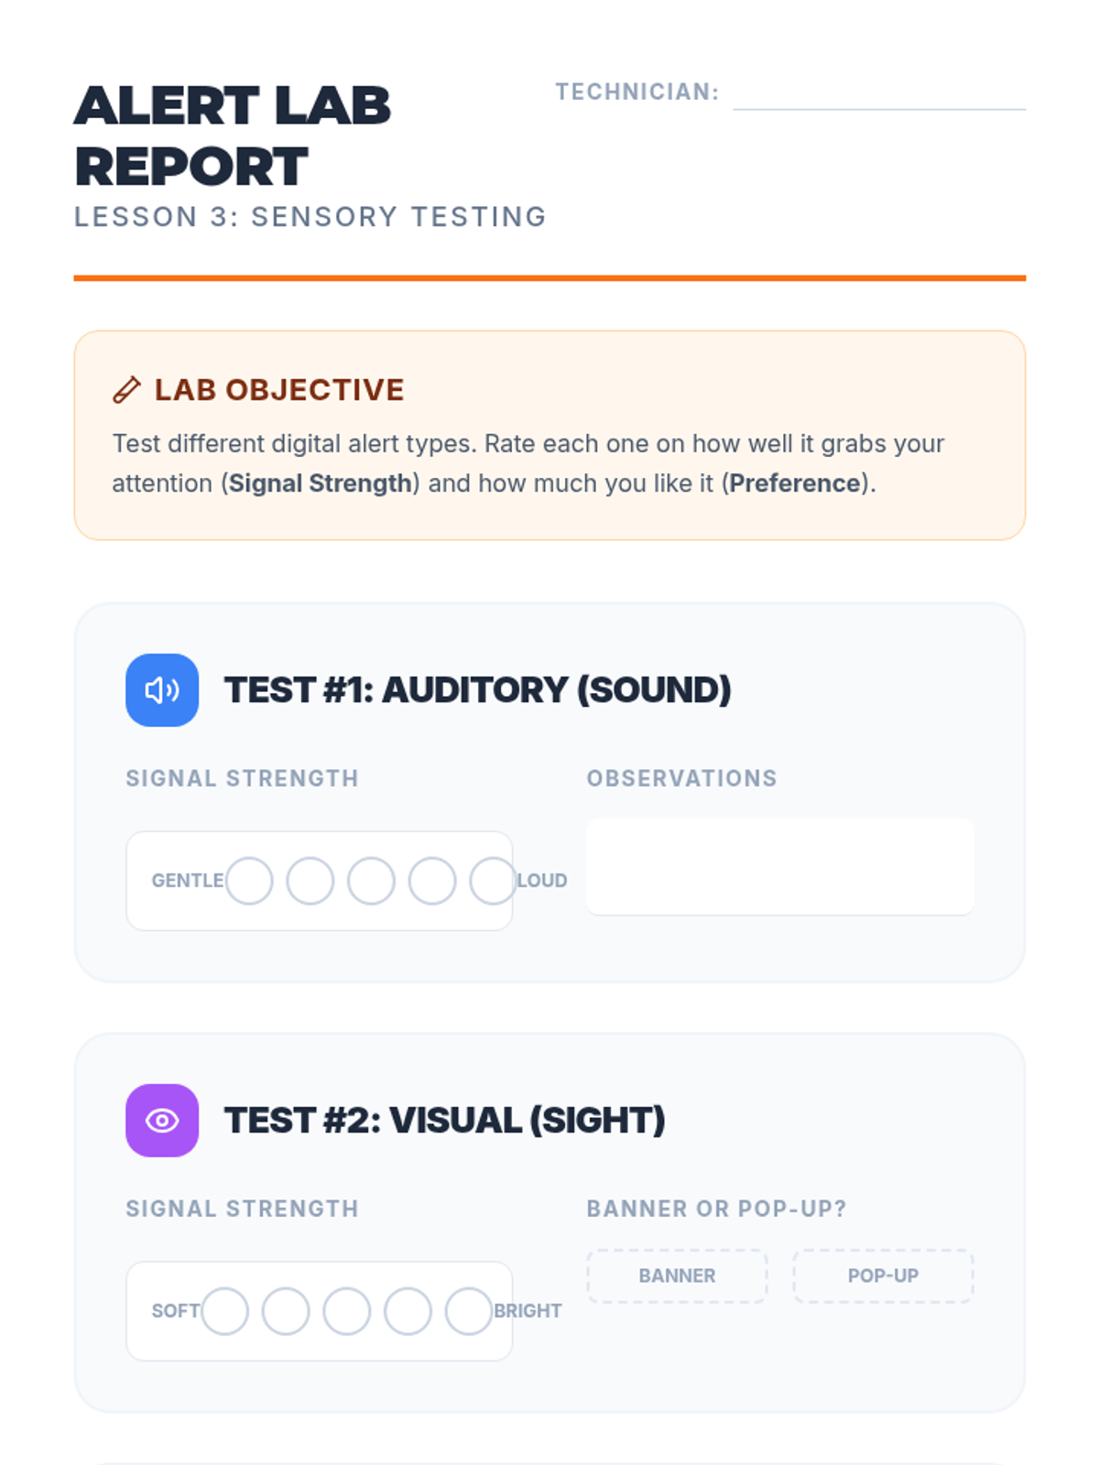Click the pencil icon beside Lab Objective
The height and width of the screenshot is (1465, 1099).
[126, 390]
